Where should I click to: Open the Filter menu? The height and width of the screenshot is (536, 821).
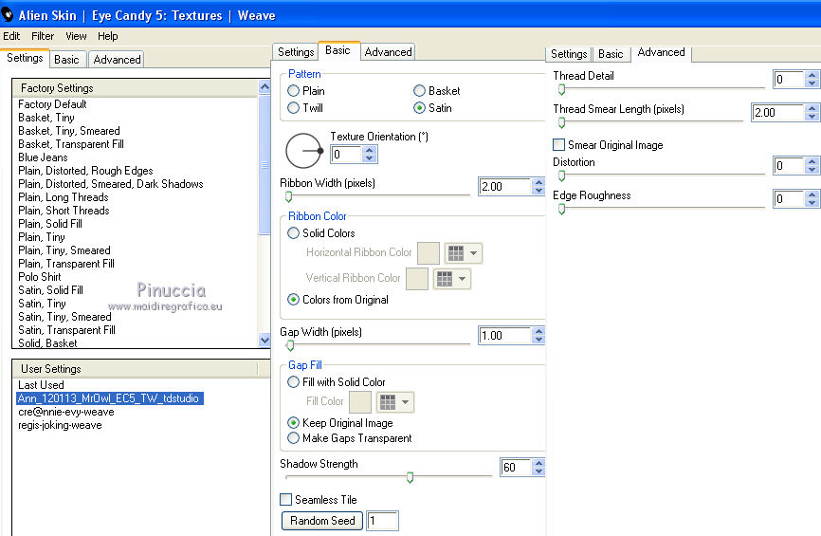[43, 36]
